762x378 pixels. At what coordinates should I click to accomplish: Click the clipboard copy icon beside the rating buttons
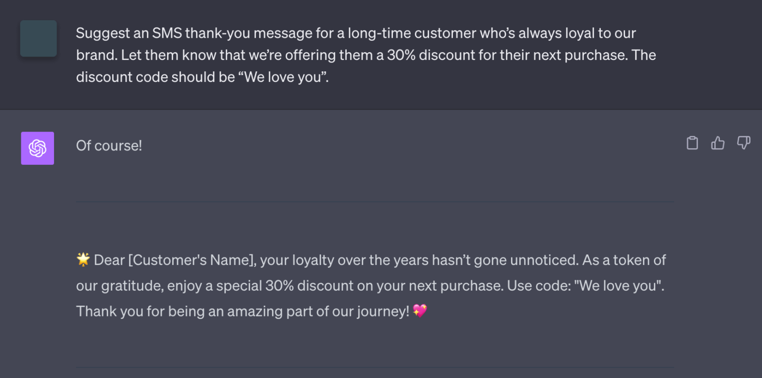(693, 143)
